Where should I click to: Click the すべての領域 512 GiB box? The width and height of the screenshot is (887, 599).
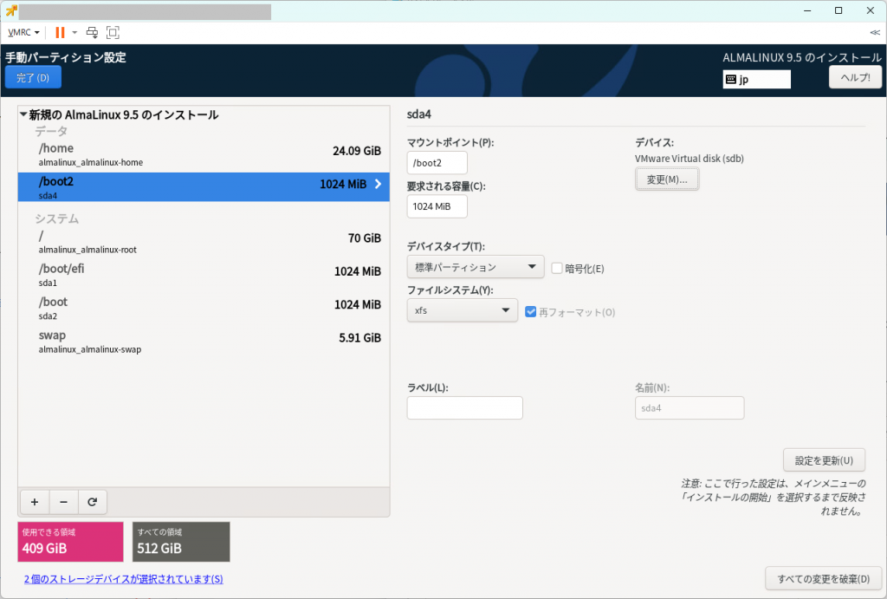tap(181, 542)
